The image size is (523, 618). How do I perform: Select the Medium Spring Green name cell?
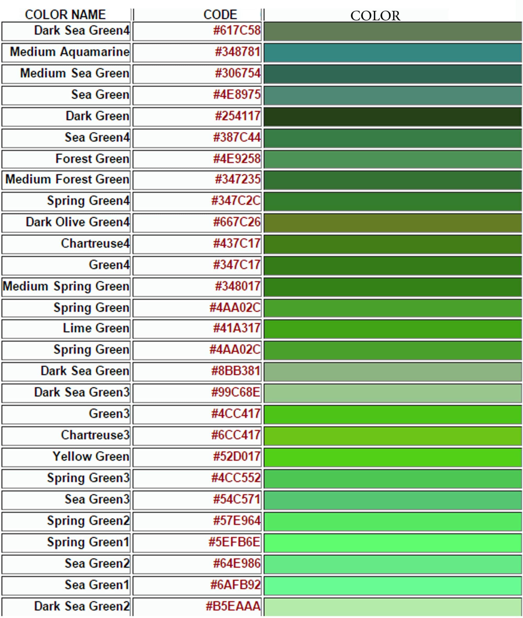tap(66, 286)
